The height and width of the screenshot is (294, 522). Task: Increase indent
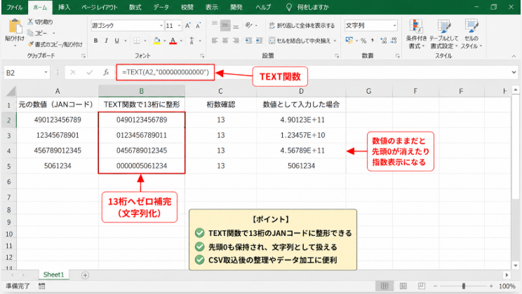[259, 41]
